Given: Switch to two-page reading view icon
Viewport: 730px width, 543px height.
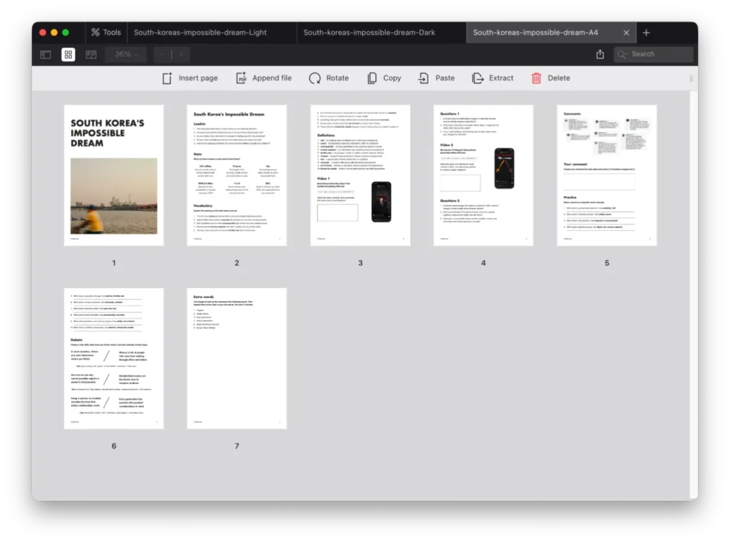Looking at the screenshot, I should (x=91, y=54).
